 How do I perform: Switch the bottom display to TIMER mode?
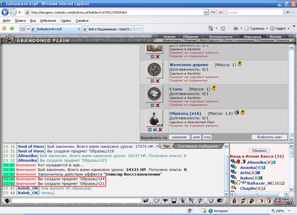(289, 203)
